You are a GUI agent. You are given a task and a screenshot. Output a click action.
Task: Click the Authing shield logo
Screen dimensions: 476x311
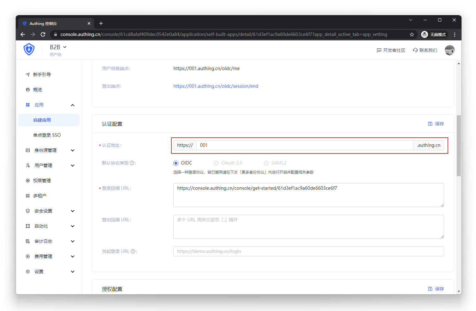(x=29, y=50)
